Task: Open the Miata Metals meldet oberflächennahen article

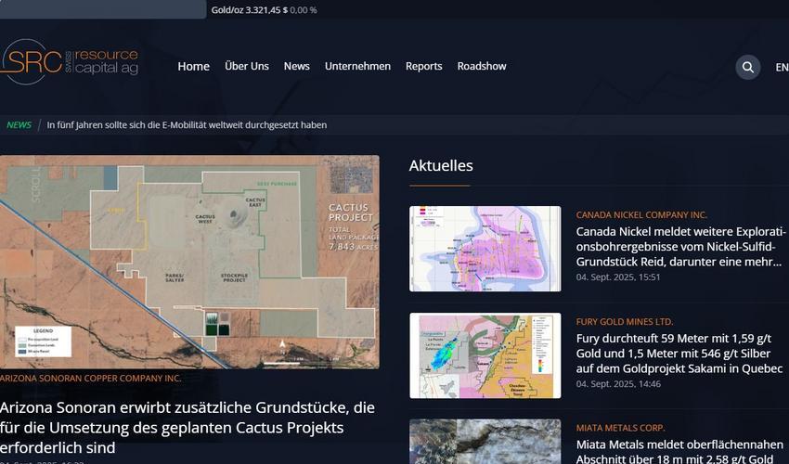Action: point(679,451)
